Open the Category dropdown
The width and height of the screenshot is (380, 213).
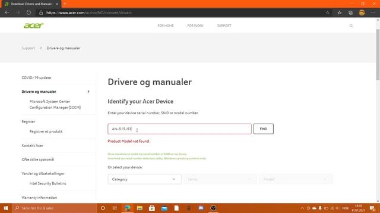144,179
